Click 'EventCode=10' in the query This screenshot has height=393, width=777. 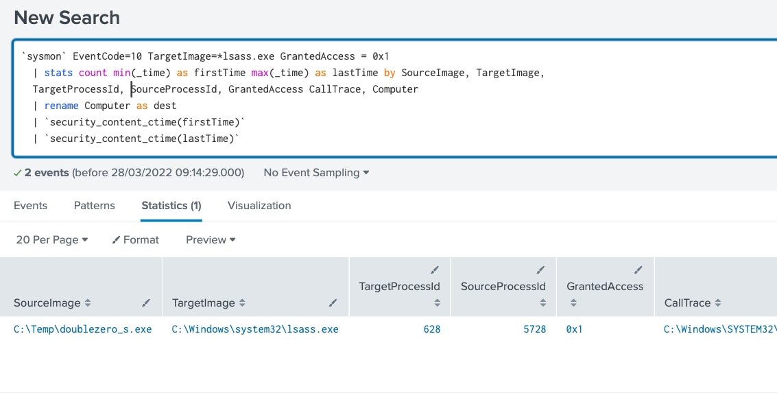(107, 56)
